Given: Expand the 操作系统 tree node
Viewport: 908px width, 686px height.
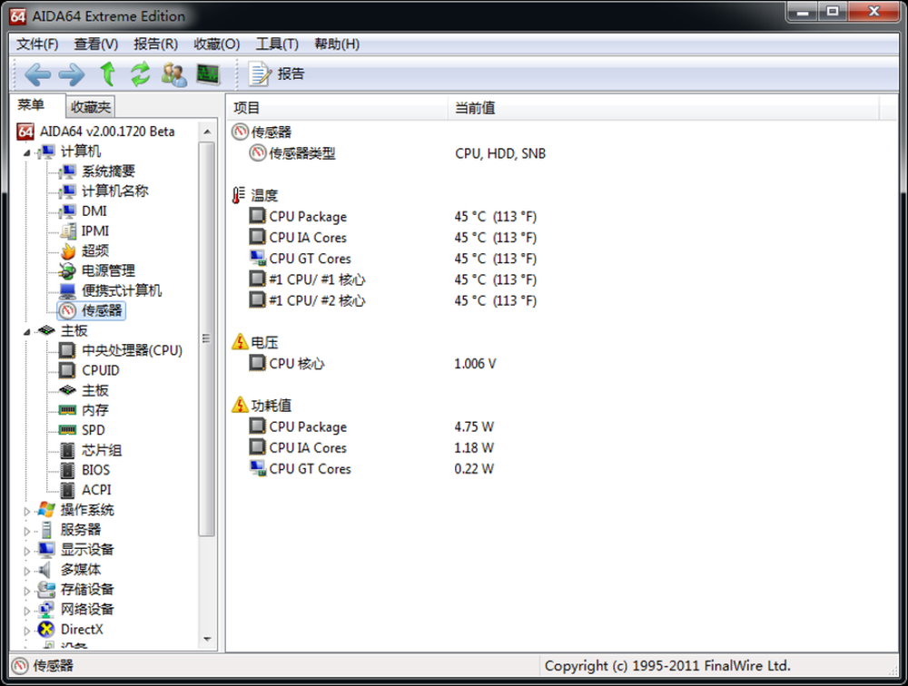Looking at the screenshot, I should [26, 511].
